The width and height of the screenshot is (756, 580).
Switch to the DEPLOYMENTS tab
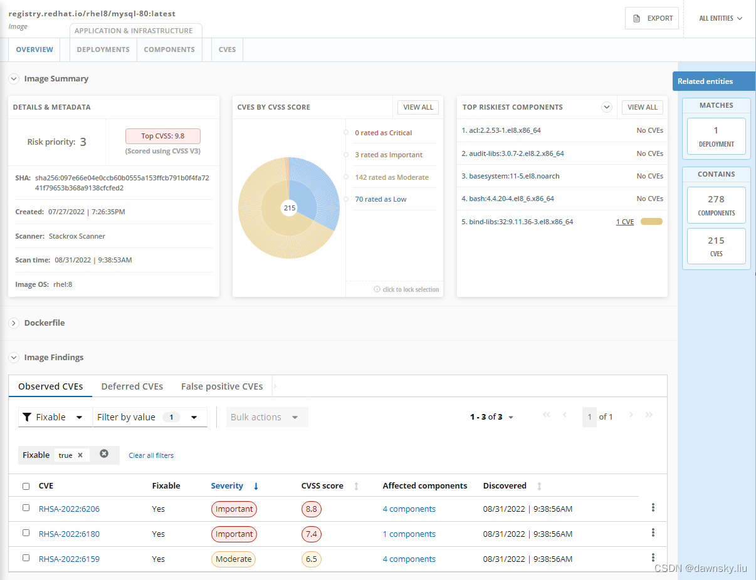(103, 49)
